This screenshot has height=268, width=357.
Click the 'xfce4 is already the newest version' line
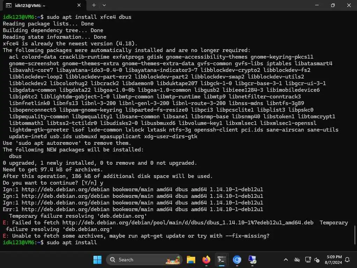coord(70,44)
